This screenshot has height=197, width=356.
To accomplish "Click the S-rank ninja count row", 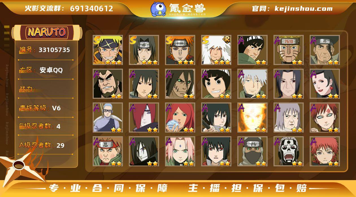I will pyautogui.click(x=46, y=126).
